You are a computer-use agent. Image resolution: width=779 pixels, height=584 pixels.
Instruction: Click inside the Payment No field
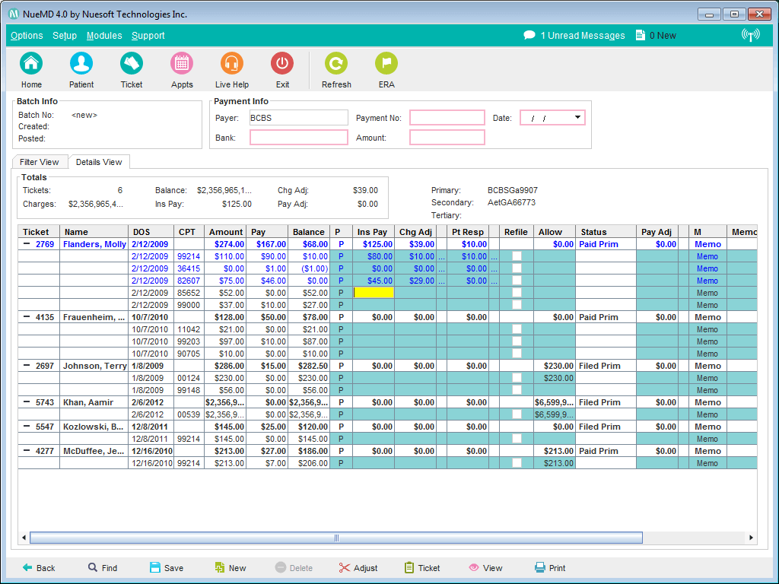click(447, 117)
